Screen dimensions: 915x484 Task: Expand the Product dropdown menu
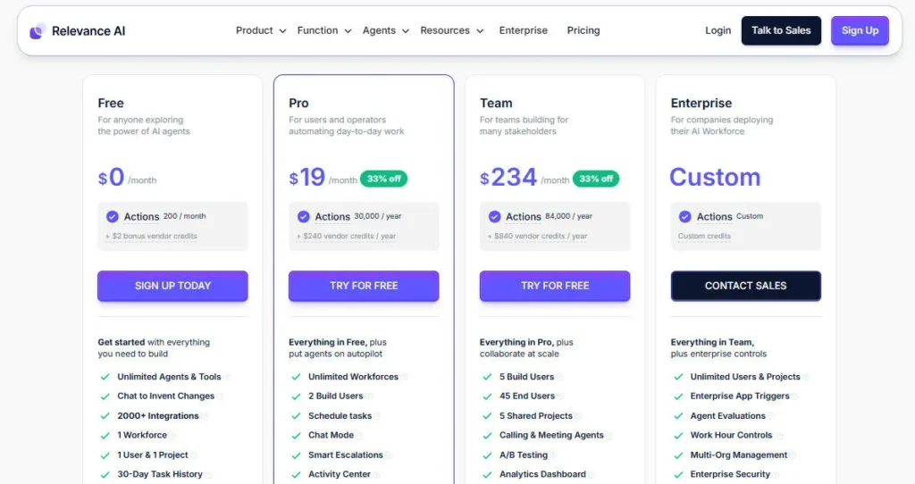pyautogui.click(x=261, y=30)
